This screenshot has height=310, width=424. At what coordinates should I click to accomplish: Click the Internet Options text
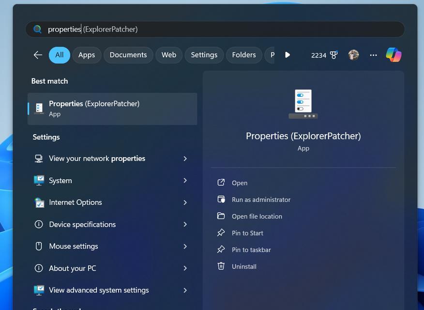[76, 202]
